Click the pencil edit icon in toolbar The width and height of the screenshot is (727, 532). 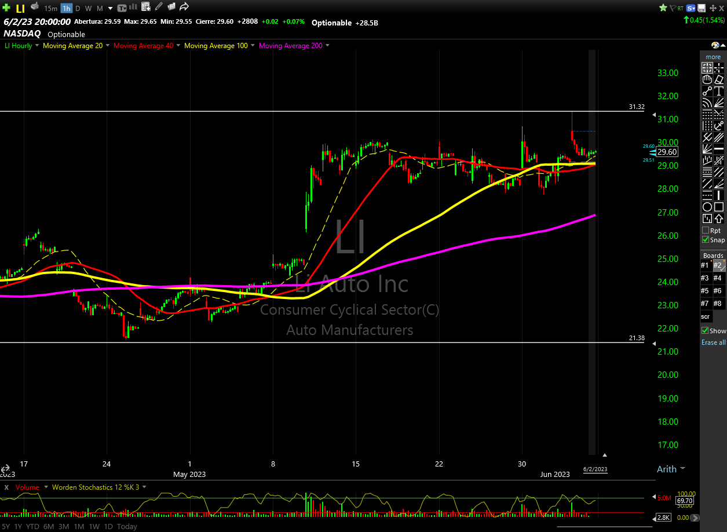coord(159,8)
